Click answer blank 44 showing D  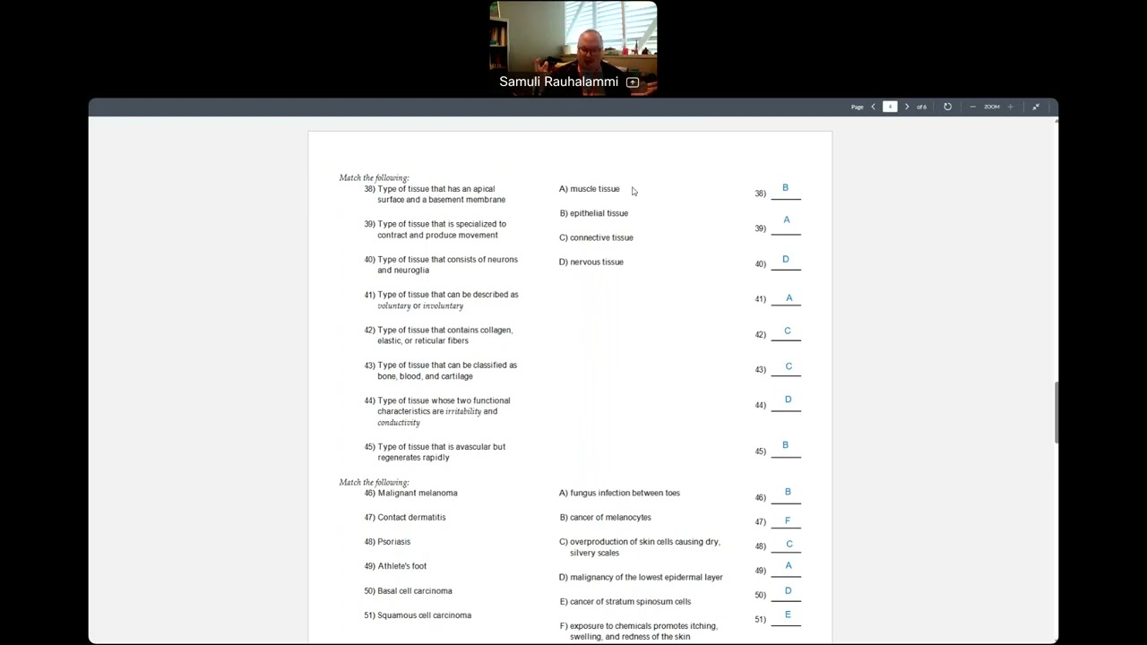pos(786,403)
